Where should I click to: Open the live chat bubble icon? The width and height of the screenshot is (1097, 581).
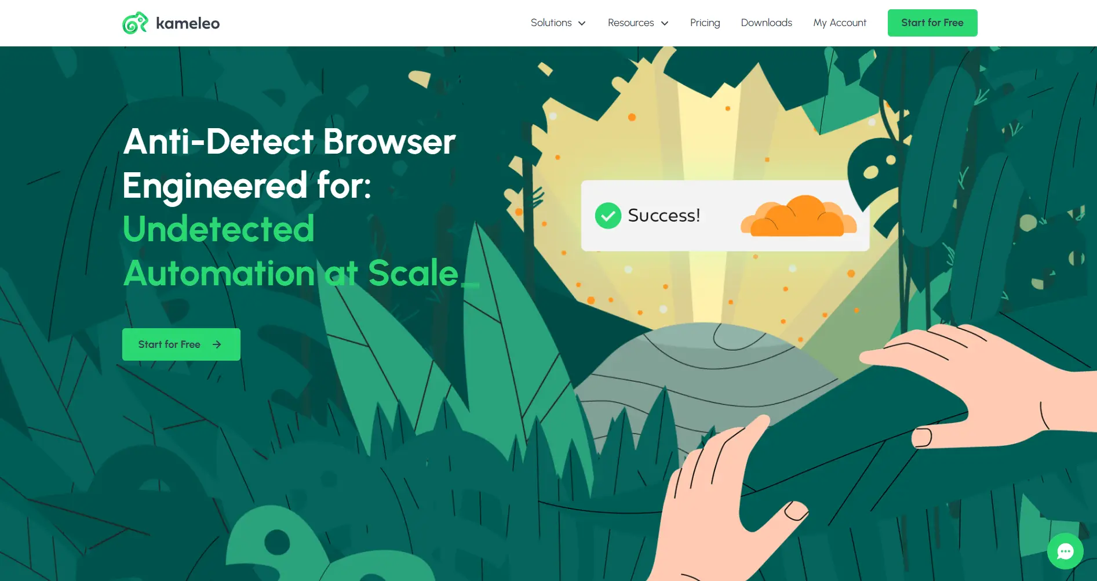(1065, 551)
